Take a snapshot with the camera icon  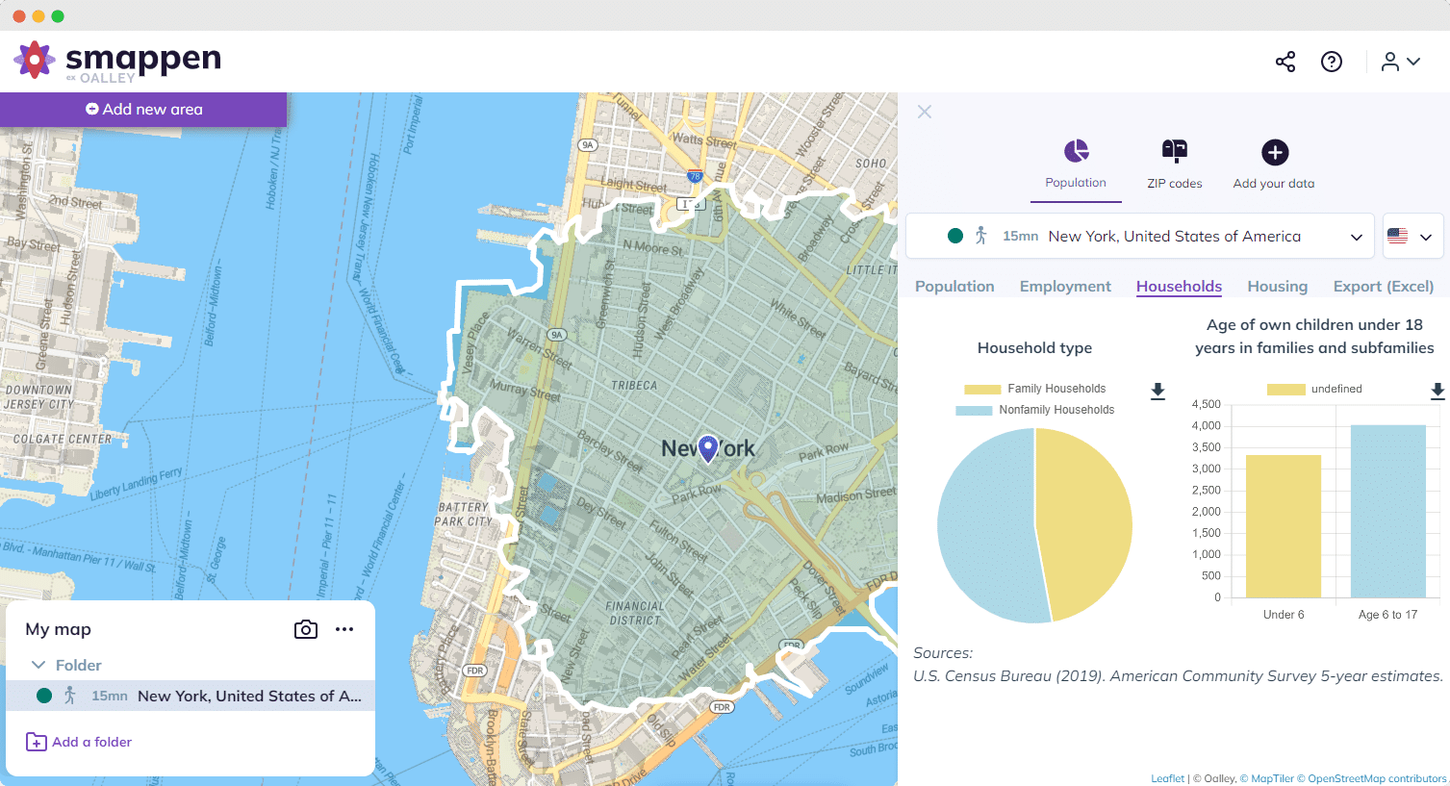305,629
